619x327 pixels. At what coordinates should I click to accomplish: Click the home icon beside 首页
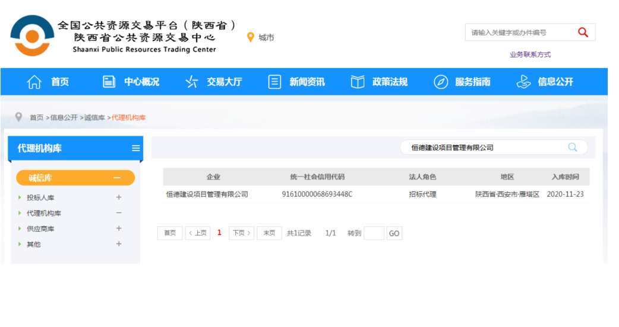click(34, 82)
